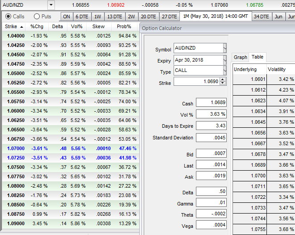
Task: Choose the 34 DTE expiry tab
Action: 261,17
